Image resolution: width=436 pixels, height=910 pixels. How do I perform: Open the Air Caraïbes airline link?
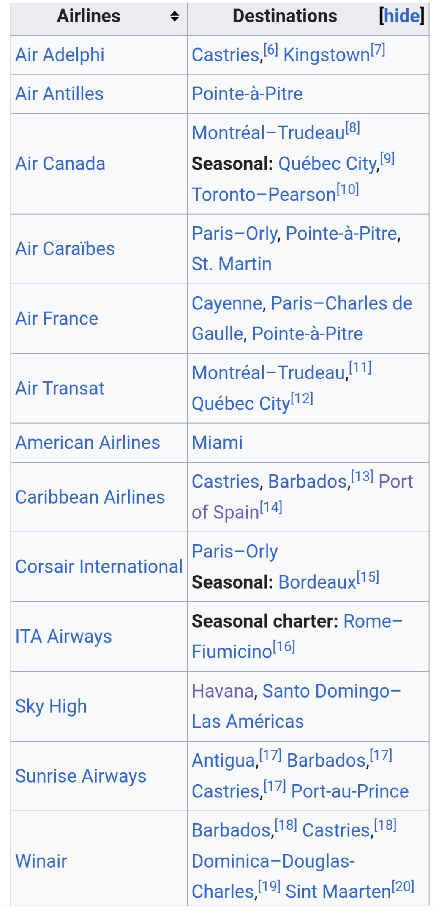65,249
